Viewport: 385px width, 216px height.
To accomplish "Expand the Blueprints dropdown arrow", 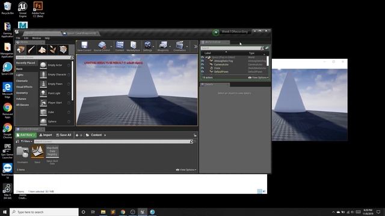I will [170, 46].
